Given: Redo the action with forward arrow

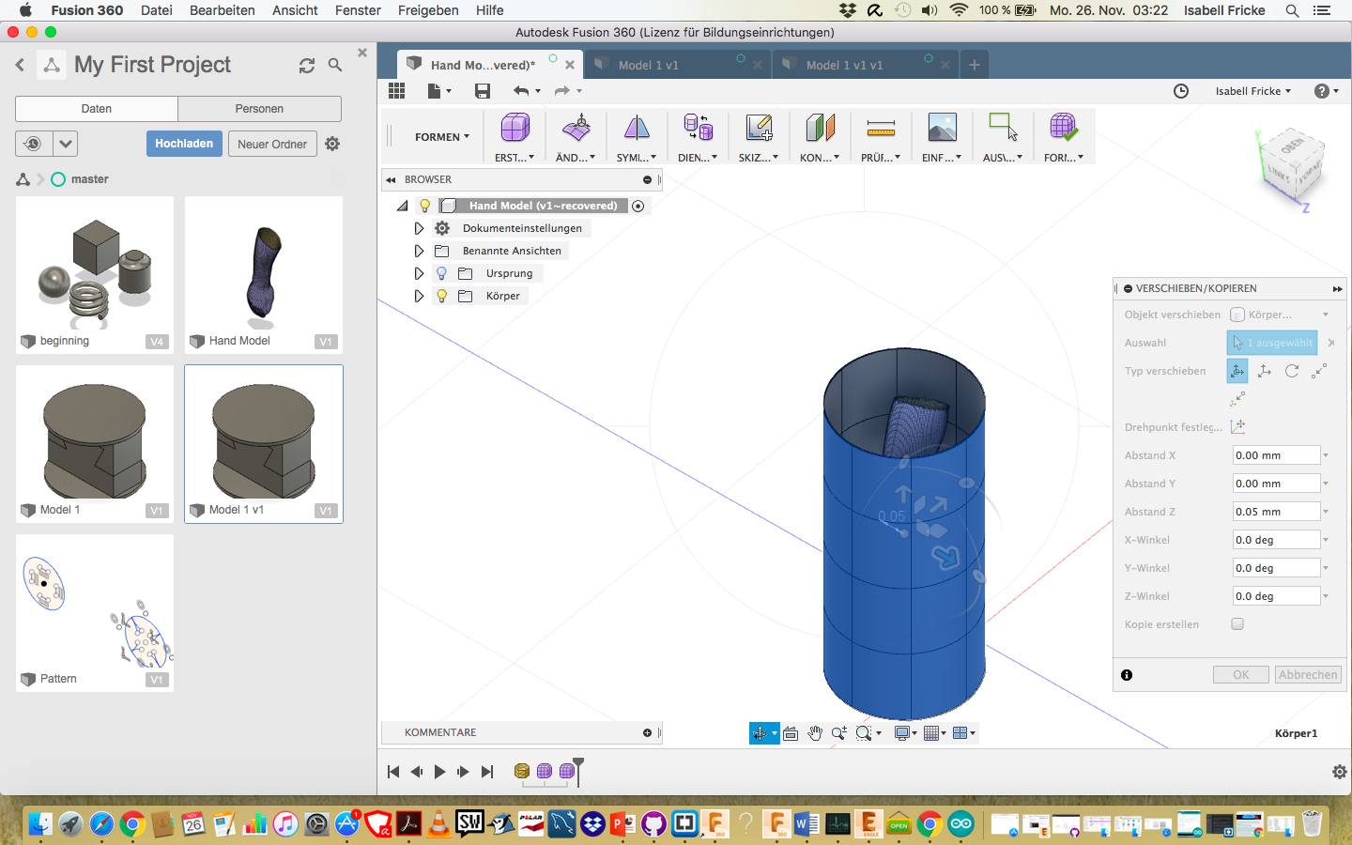Looking at the screenshot, I should pos(562,90).
